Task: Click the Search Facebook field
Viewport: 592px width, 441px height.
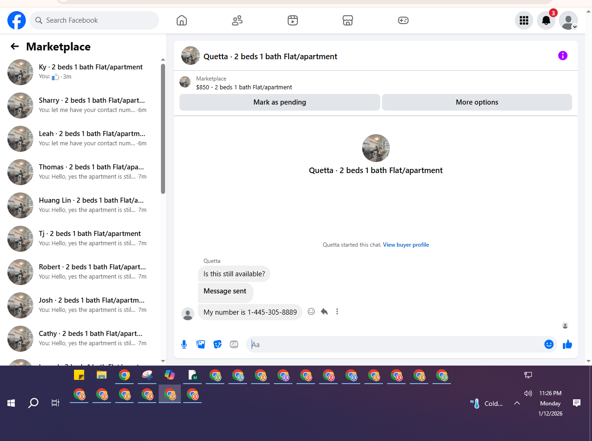Action: (95, 20)
